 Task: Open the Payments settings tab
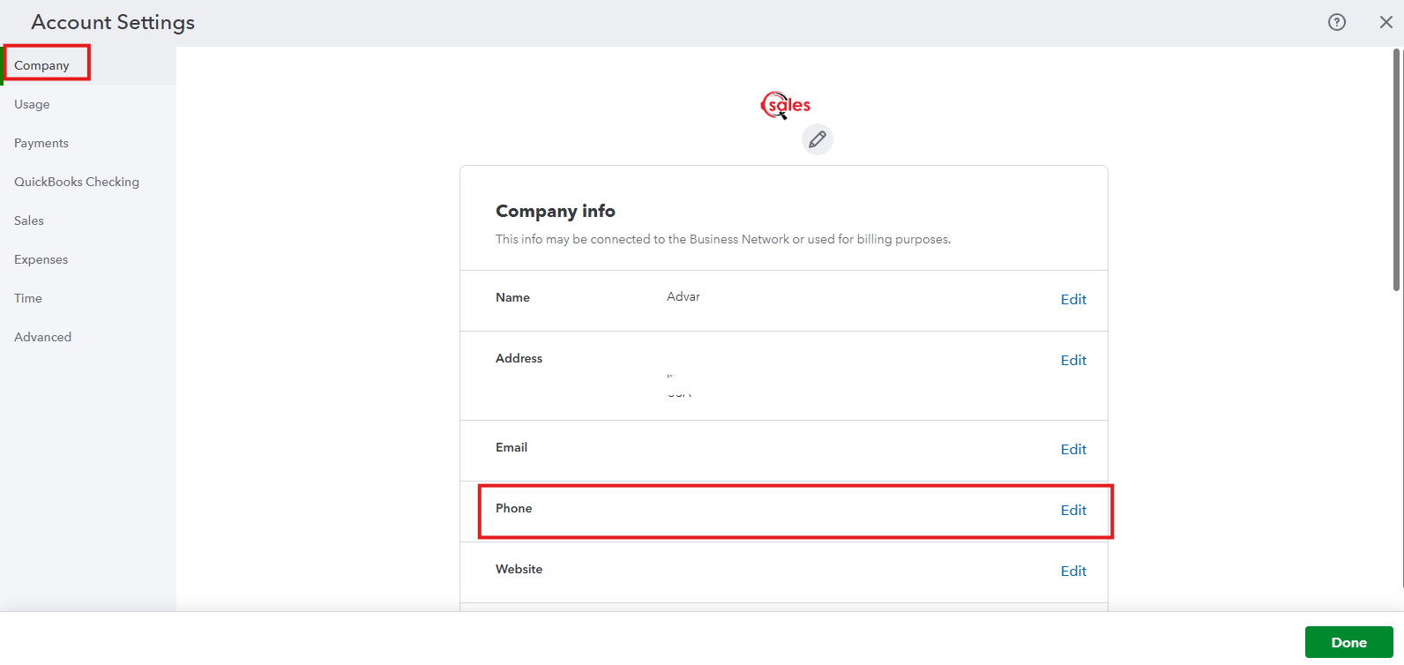click(41, 143)
